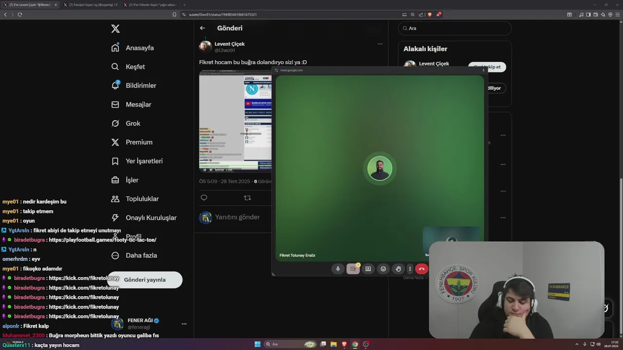Open browser hamburger menu
Screen dimensions: 623x350
(618, 15)
